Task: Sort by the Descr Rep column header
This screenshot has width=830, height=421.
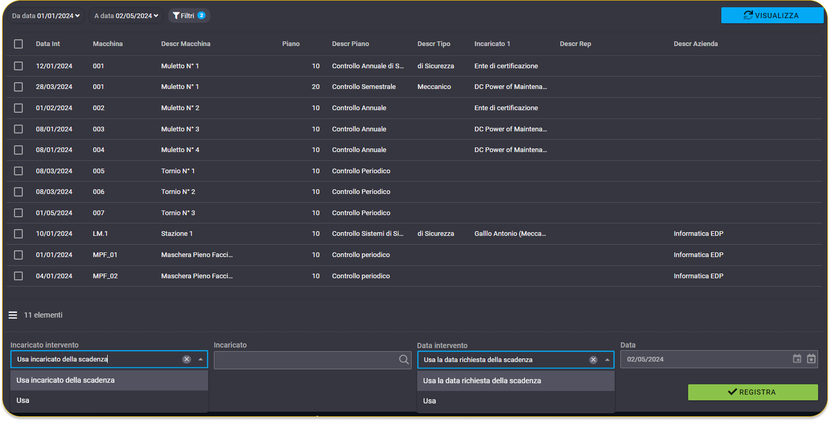Action: click(575, 44)
